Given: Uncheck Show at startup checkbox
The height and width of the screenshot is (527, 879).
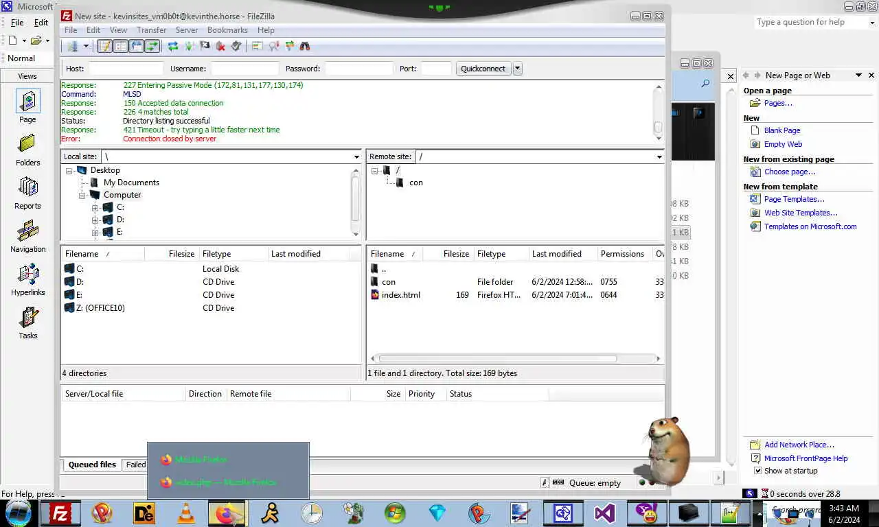Looking at the screenshot, I should (x=757, y=471).
